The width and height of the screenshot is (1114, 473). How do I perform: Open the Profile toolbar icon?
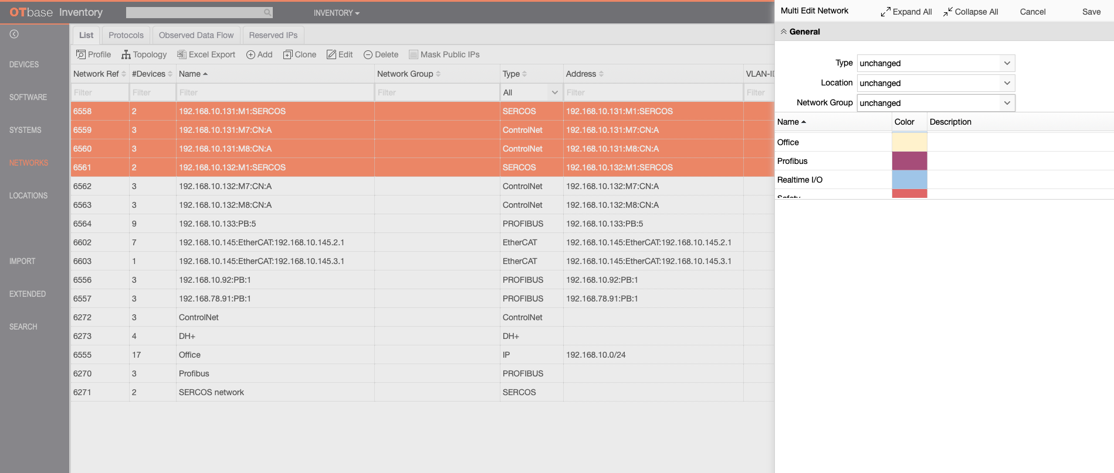click(93, 54)
